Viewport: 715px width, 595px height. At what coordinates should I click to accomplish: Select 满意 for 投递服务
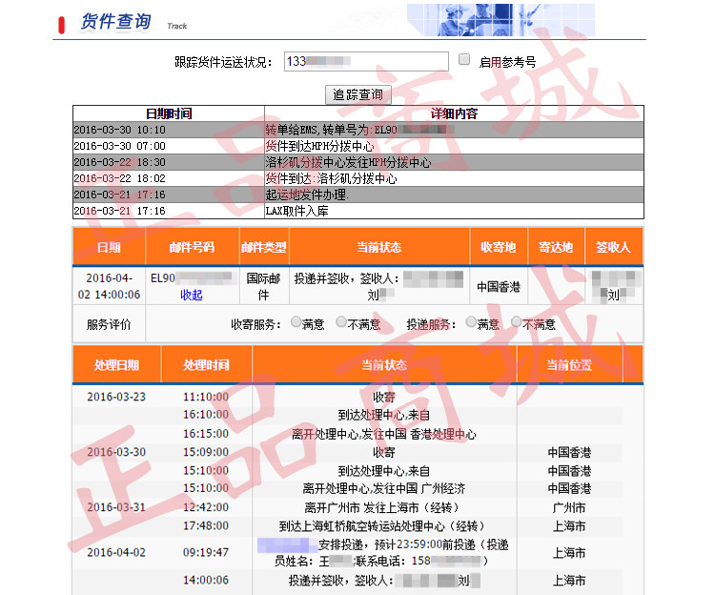coord(471,322)
